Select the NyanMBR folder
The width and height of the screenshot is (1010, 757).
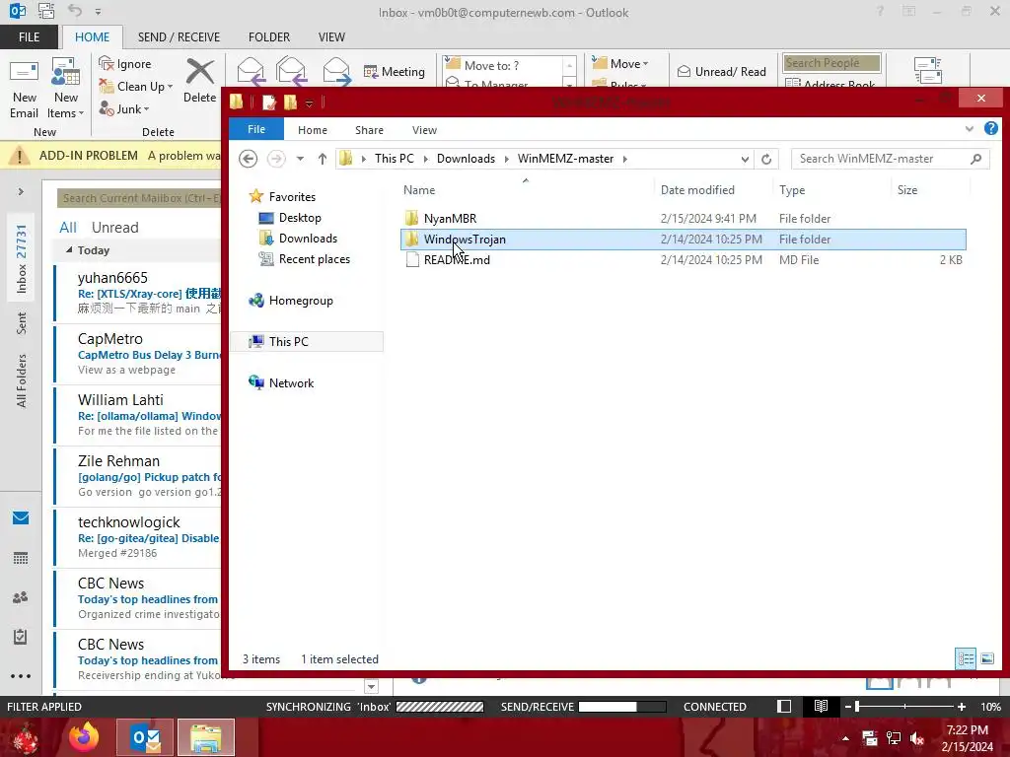coord(683,219)
